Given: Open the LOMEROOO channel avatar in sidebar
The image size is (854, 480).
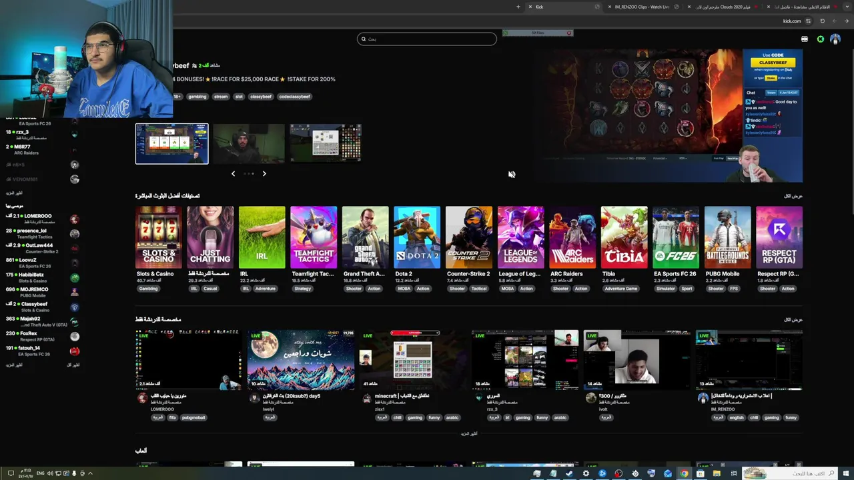Looking at the screenshot, I should coord(75,219).
